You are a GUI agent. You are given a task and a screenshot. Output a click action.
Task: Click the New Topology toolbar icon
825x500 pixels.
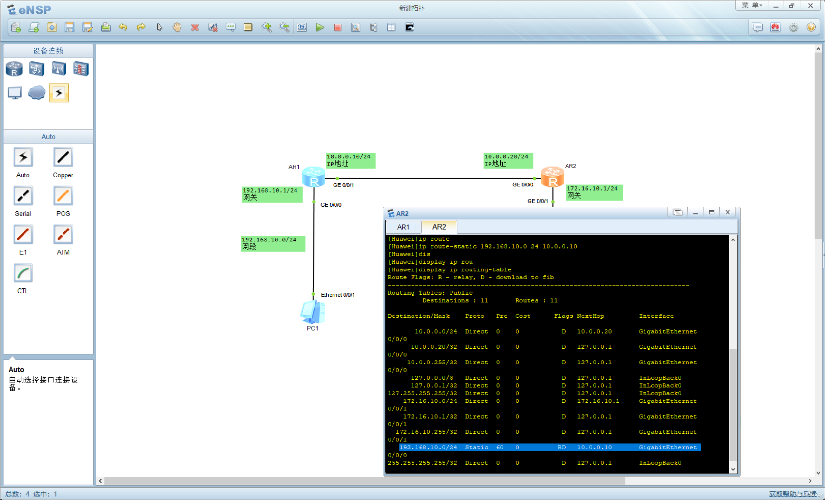(x=16, y=27)
